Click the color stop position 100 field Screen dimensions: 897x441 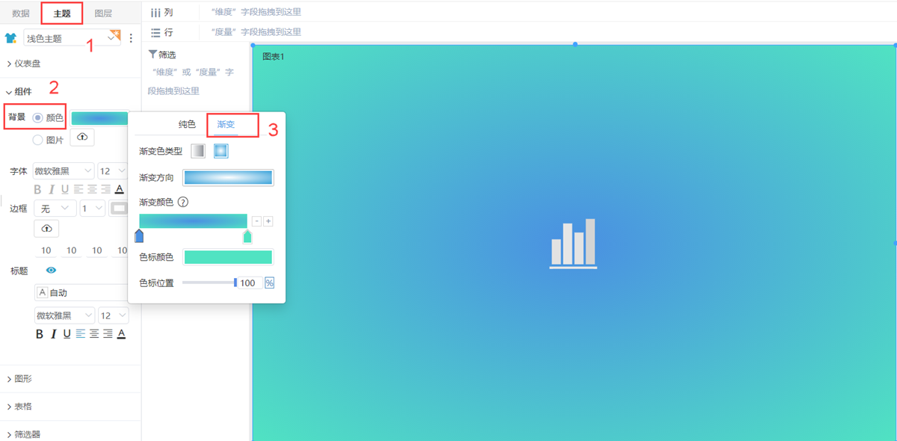[x=250, y=283]
